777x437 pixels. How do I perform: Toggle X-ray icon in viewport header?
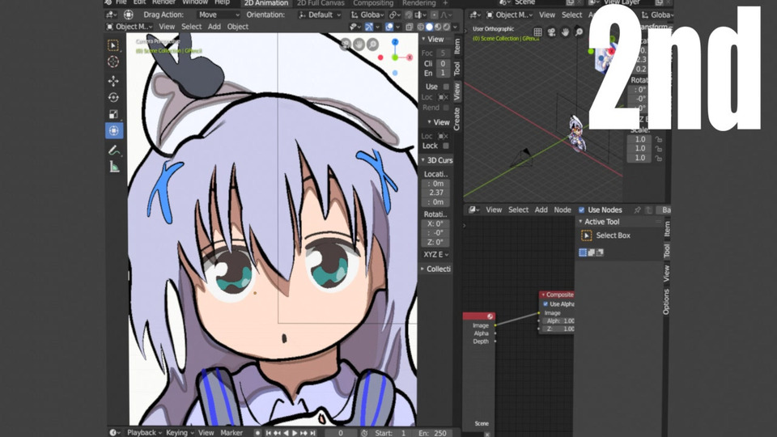tap(409, 27)
